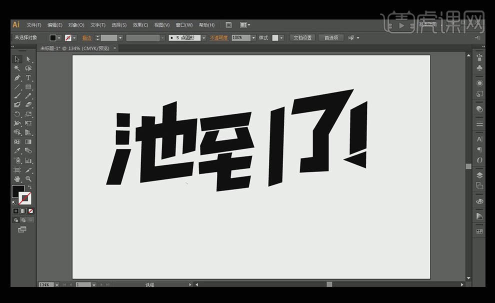Open the 窗口(W) menu
The height and width of the screenshot is (303, 495).
point(184,25)
